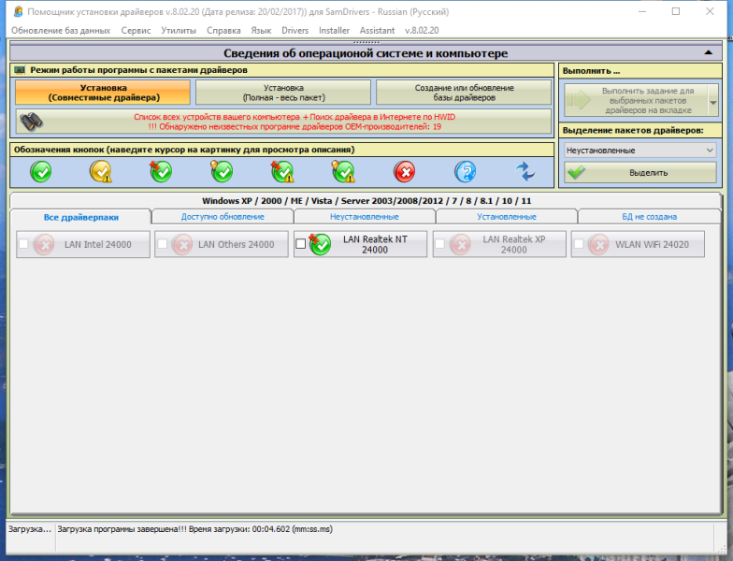Screen dimensions: 733x561
Task: Collapse the Сведения об операционой системе panel
Action: 709,52
